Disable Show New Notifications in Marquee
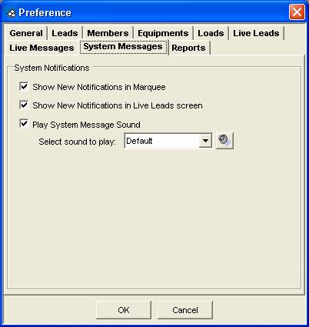The width and height of the screenshot is (309, 327). coord(24,86)
